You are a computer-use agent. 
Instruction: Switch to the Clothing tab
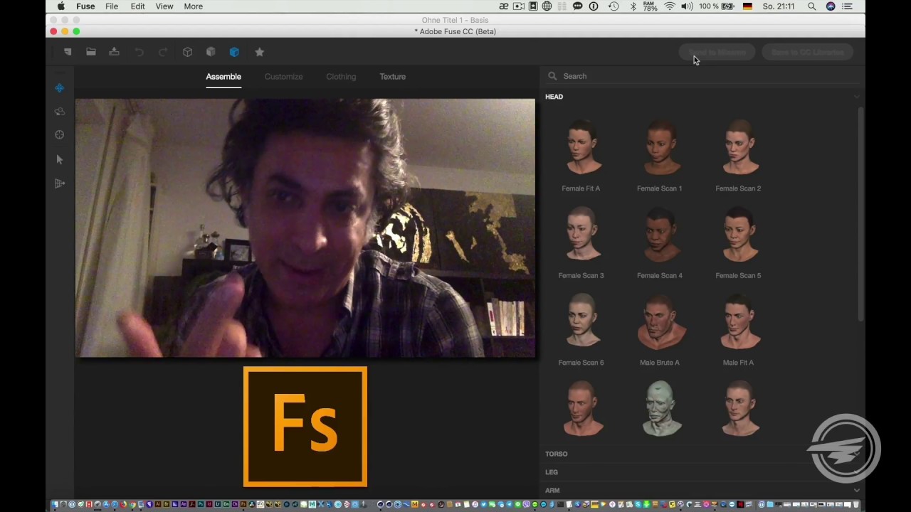coord(341,77)
